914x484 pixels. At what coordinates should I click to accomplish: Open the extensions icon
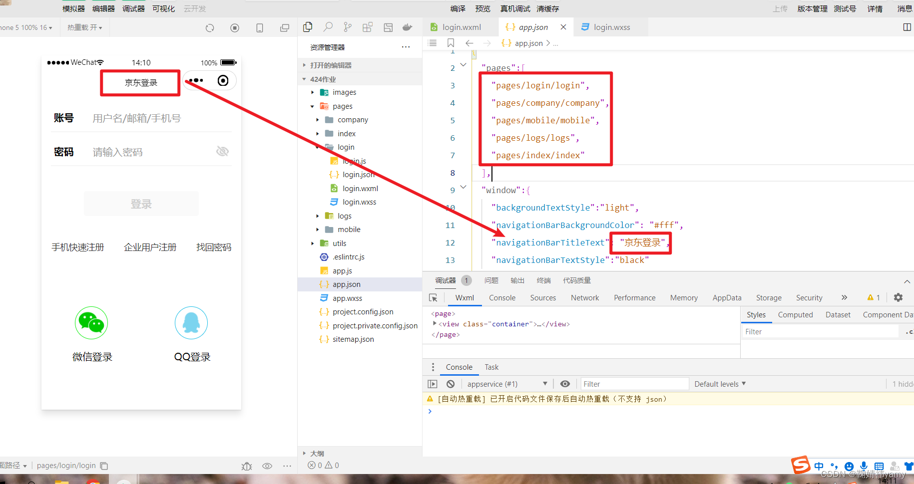click(368, 27)
